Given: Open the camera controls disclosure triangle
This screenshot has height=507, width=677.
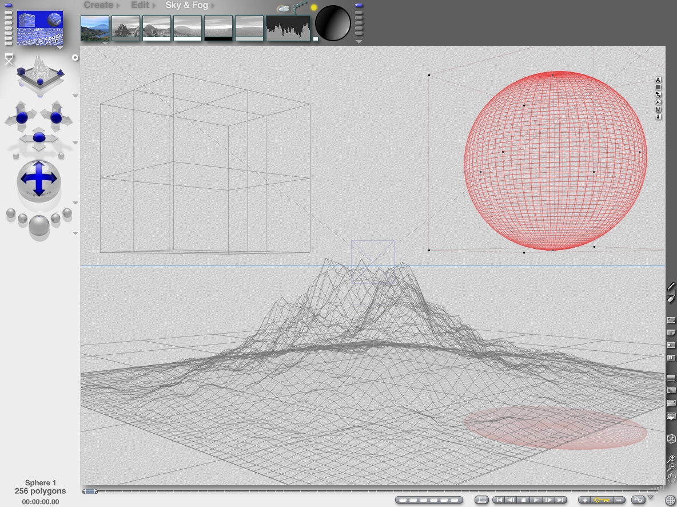Looking at the screenshot, I should (75, 96).
